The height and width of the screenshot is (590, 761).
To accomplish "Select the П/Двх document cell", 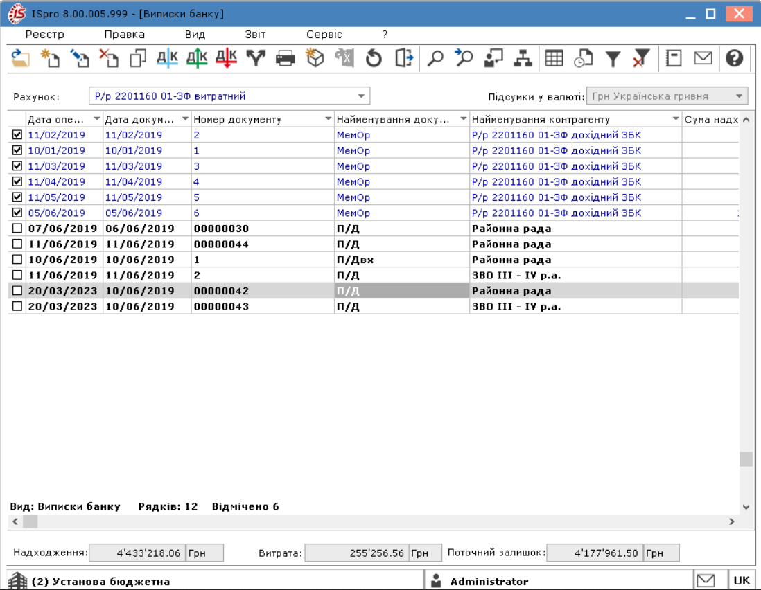I will click(401, 260).
